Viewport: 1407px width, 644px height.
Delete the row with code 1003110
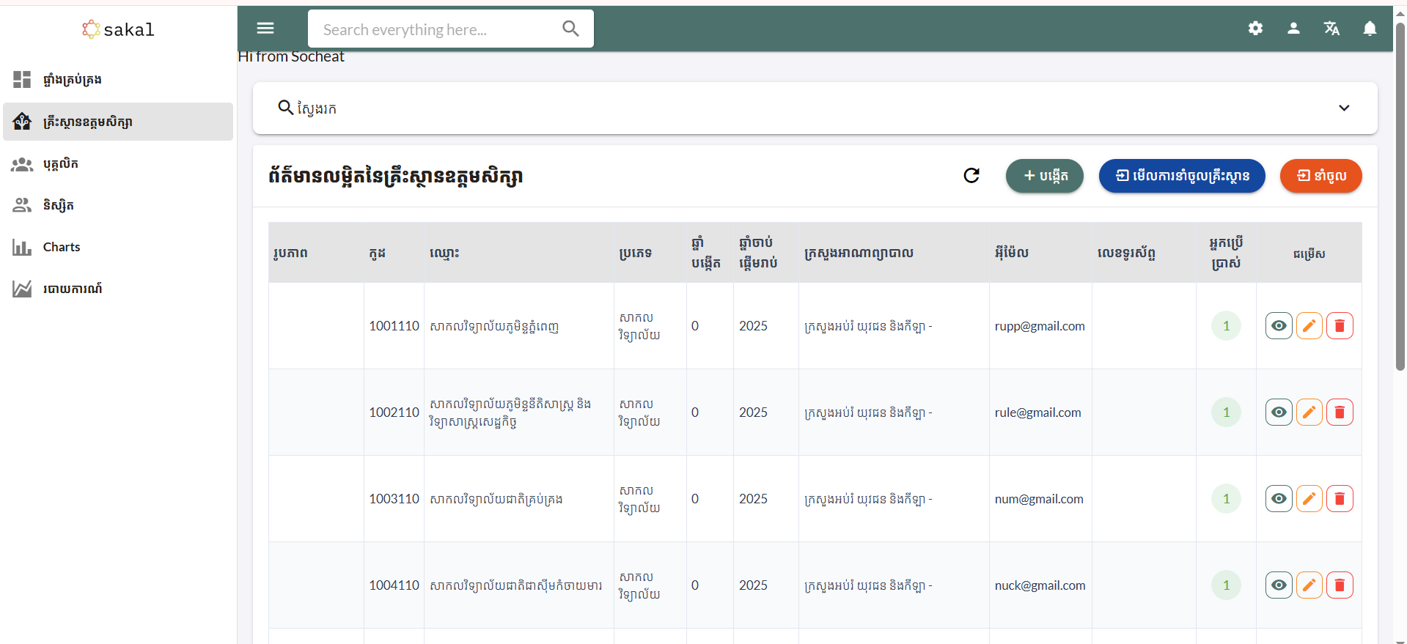tap(1340, 499)
